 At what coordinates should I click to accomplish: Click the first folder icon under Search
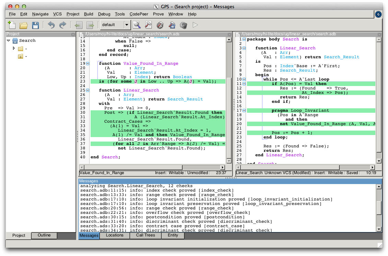[21, 49]
